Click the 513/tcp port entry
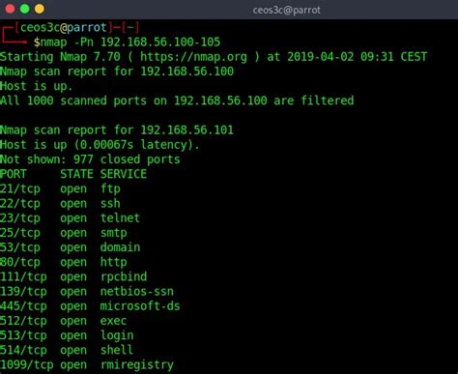458x374 pixels. click(23, 335)
